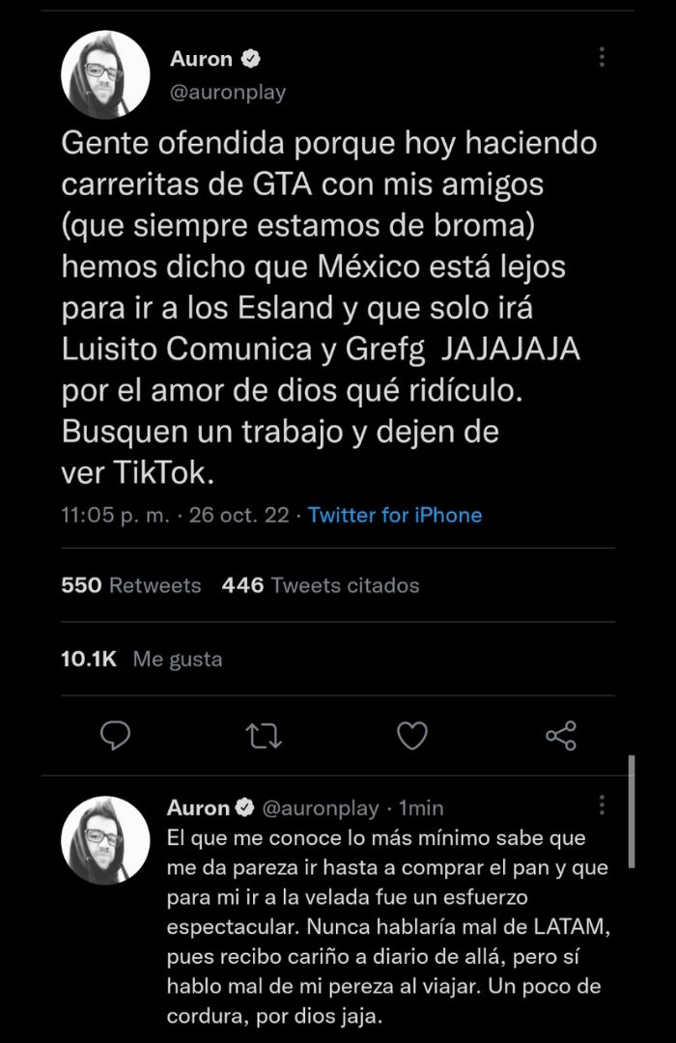Click the verified badge beside Auron's name
This screenshot has height=1043, width=676.
(x=250, y=59)
